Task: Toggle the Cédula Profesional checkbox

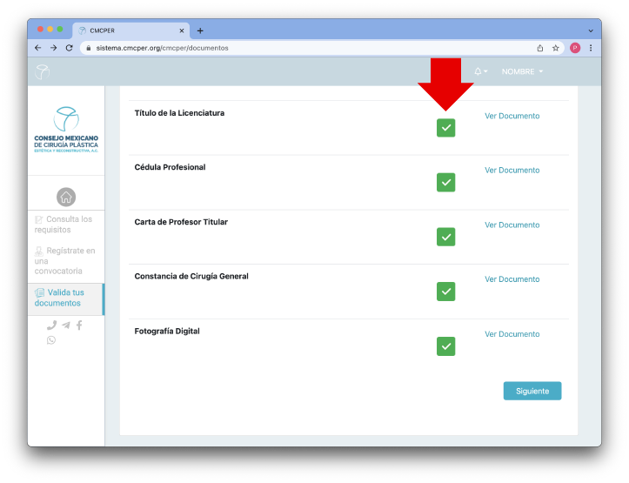Action: (445, 182)
